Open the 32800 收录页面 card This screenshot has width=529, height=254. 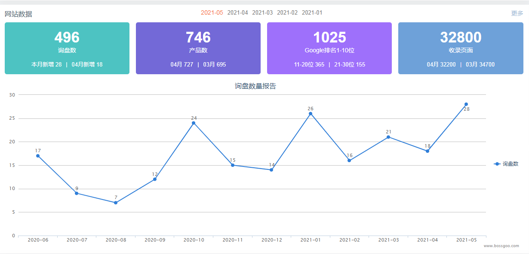pyautogui.click(x=461, y=48)
